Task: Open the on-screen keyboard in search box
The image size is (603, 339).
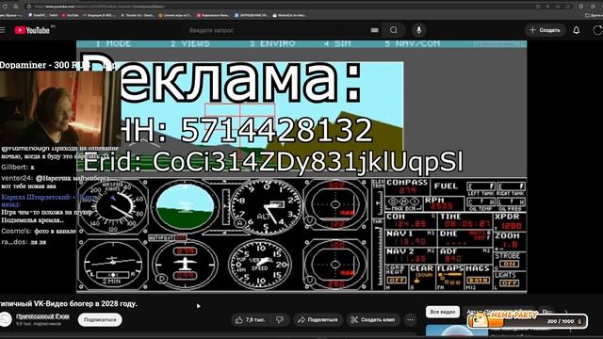Action: tap(374, 30)
